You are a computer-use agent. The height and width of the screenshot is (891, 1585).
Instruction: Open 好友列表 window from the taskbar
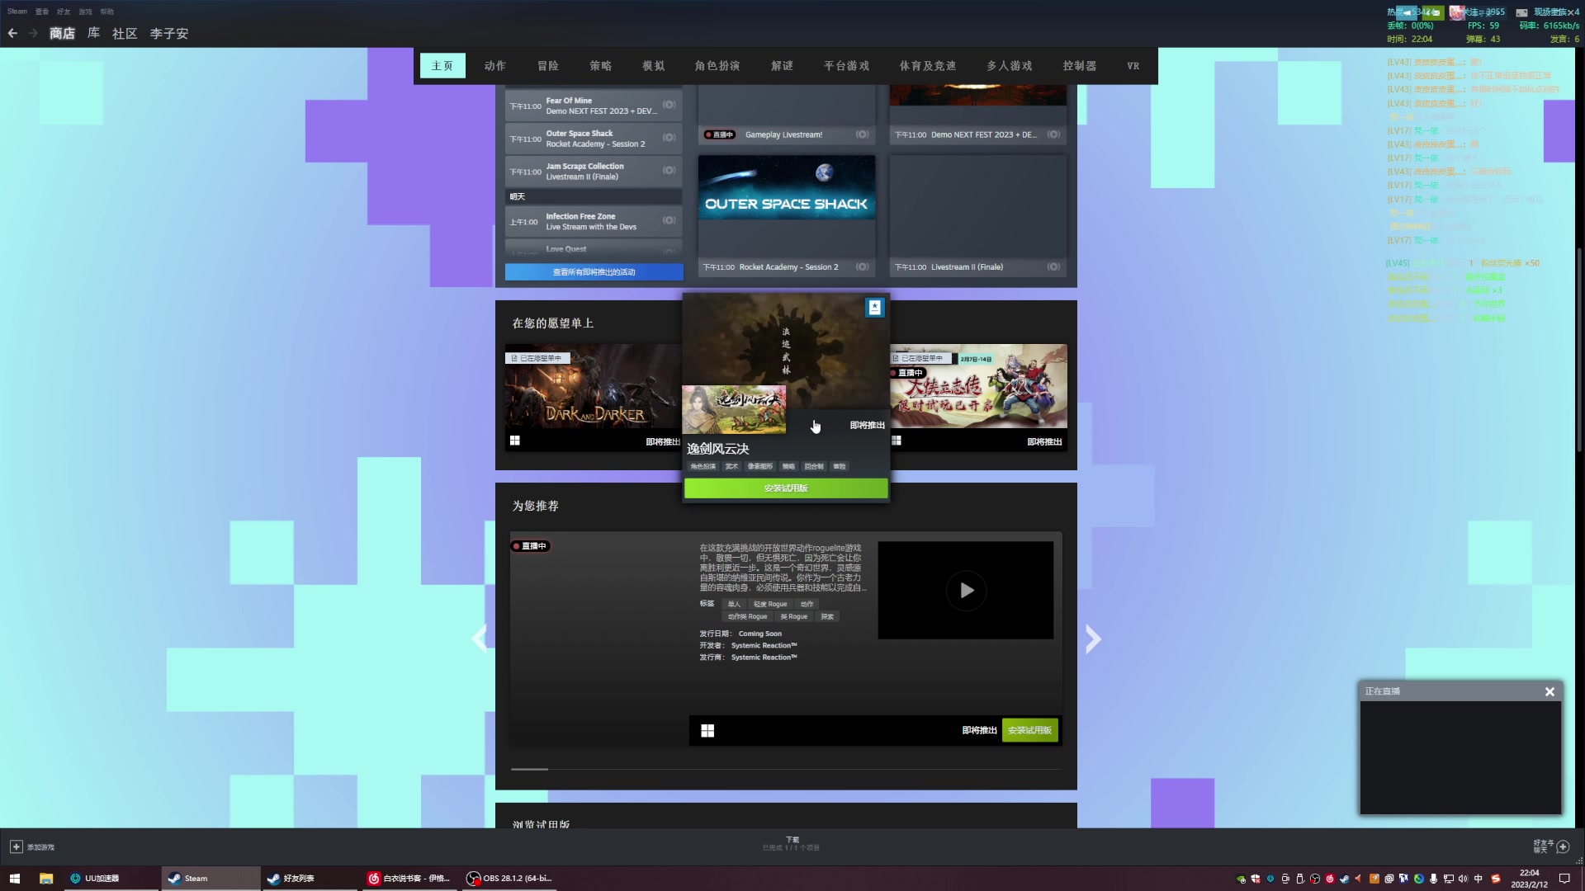click(310, 879)
